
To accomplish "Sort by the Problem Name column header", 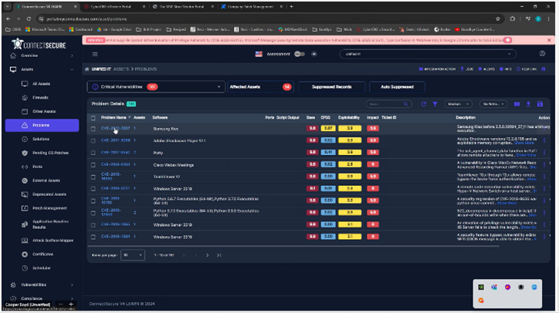I will [x=113, y=117].
